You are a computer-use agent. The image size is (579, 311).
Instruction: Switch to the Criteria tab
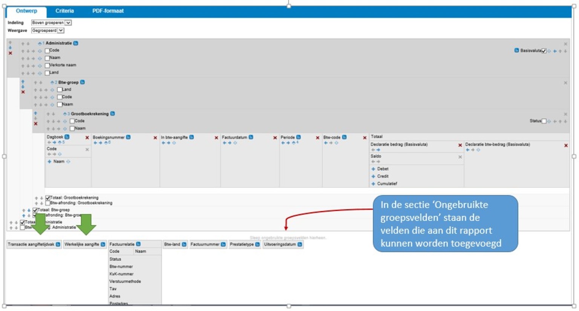[64, 11]
